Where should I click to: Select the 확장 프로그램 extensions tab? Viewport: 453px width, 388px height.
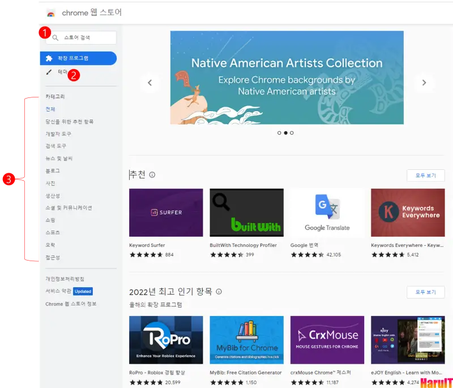click(78, 58)
